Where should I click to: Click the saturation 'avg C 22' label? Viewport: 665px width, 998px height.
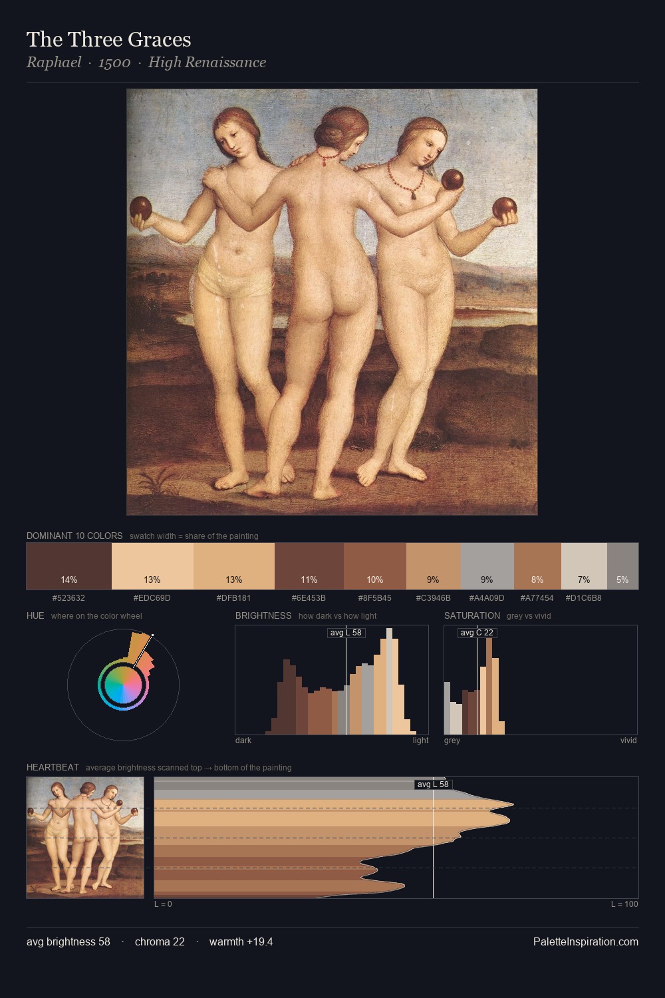point(477,632)
